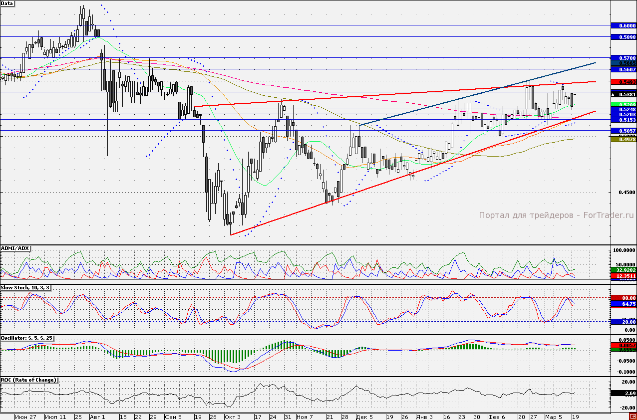Select the red 12.3511 ADX value tag
This screenshot has height=420, width=637.
tap(624, 275)
